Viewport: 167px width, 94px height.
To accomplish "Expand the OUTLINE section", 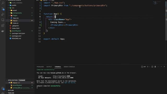I will (20, 90).
